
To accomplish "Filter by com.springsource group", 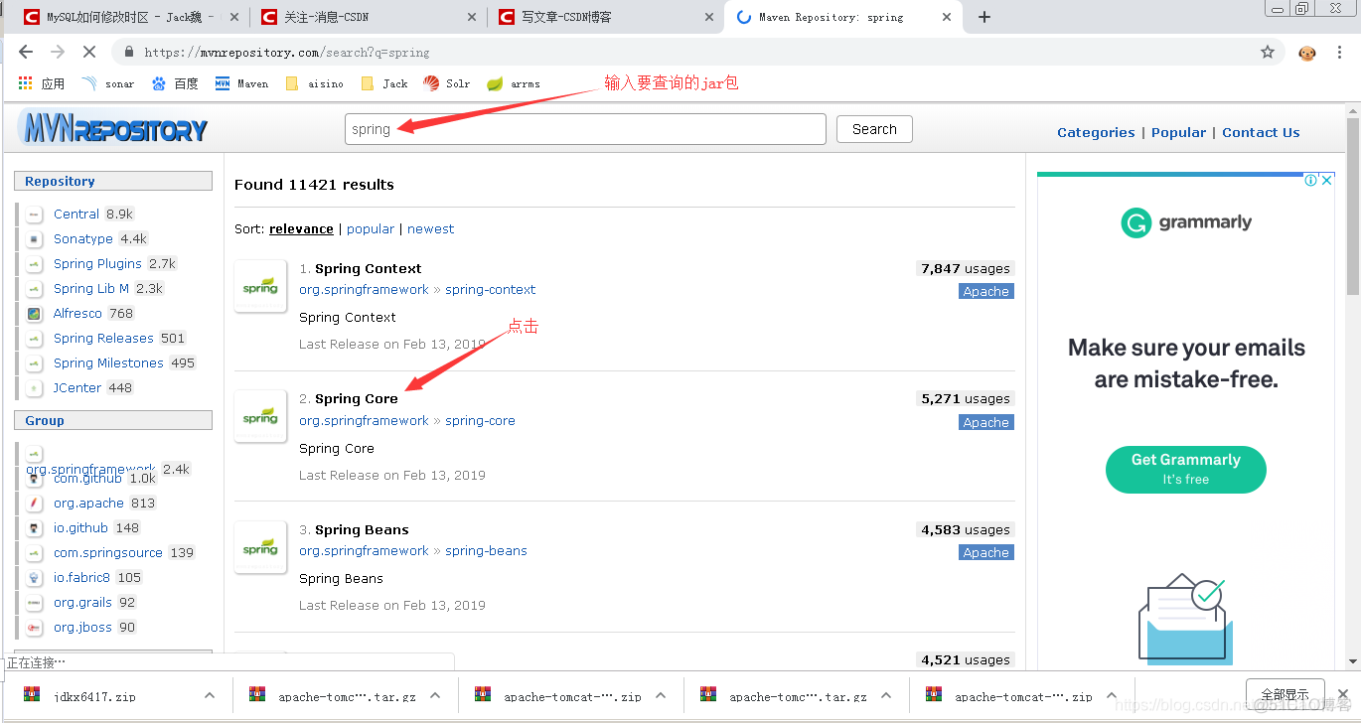I will pos(108,552).
